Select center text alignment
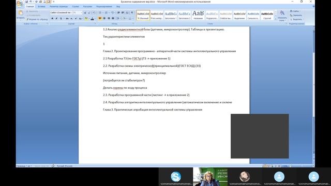This screenshot has width=331, height=186. (104, 19)
